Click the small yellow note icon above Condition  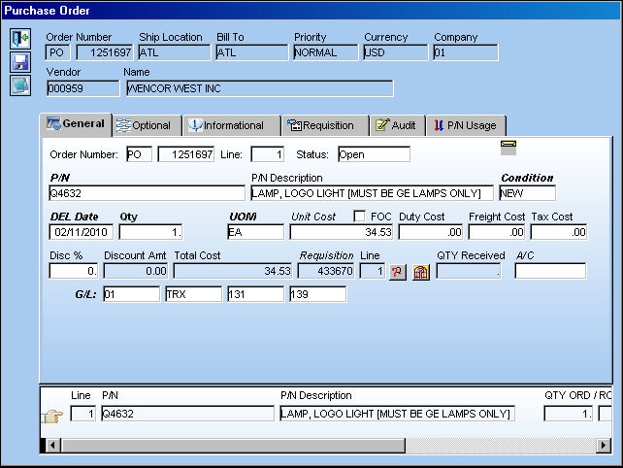pos(508,147)
